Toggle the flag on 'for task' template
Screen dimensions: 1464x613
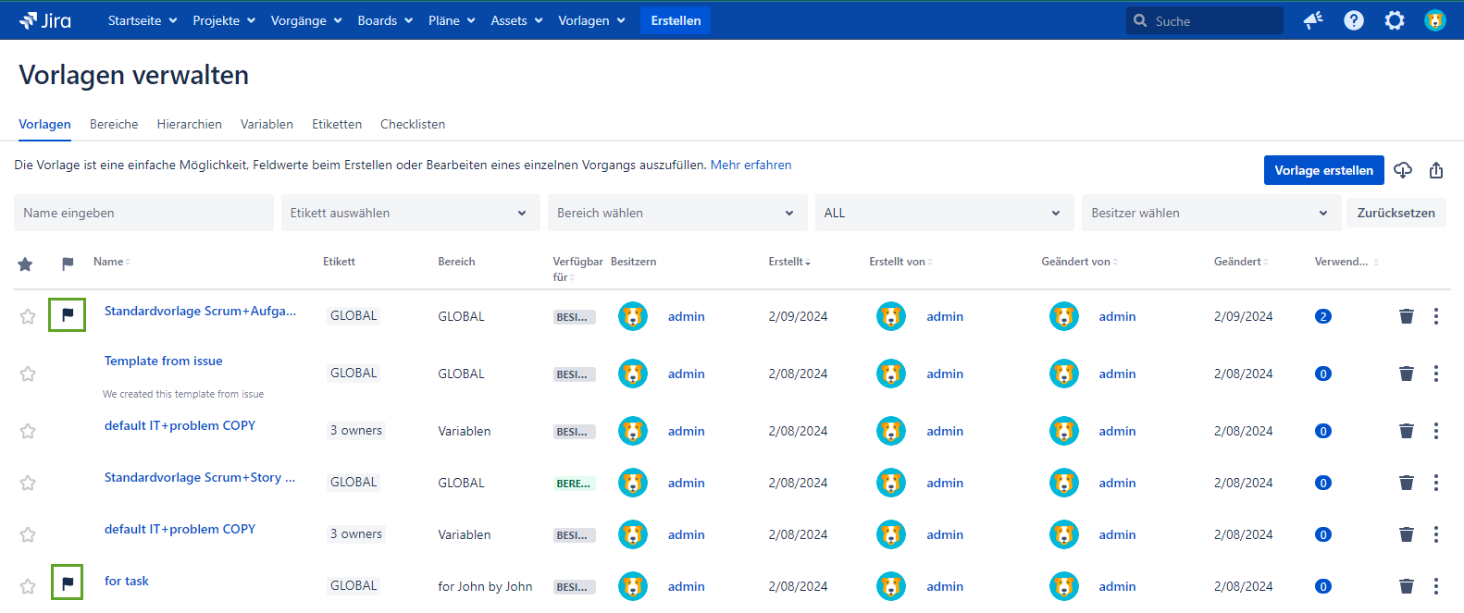pyautogui.click(x=68, y=582)
